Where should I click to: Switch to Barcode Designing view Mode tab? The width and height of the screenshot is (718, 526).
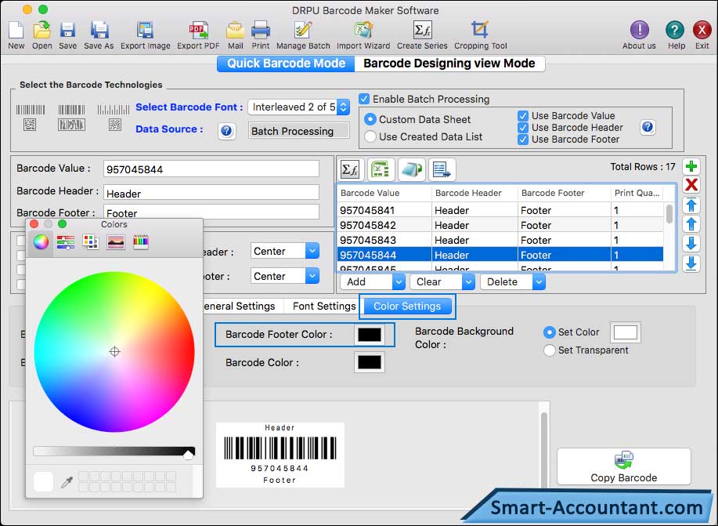coord(449,63)
